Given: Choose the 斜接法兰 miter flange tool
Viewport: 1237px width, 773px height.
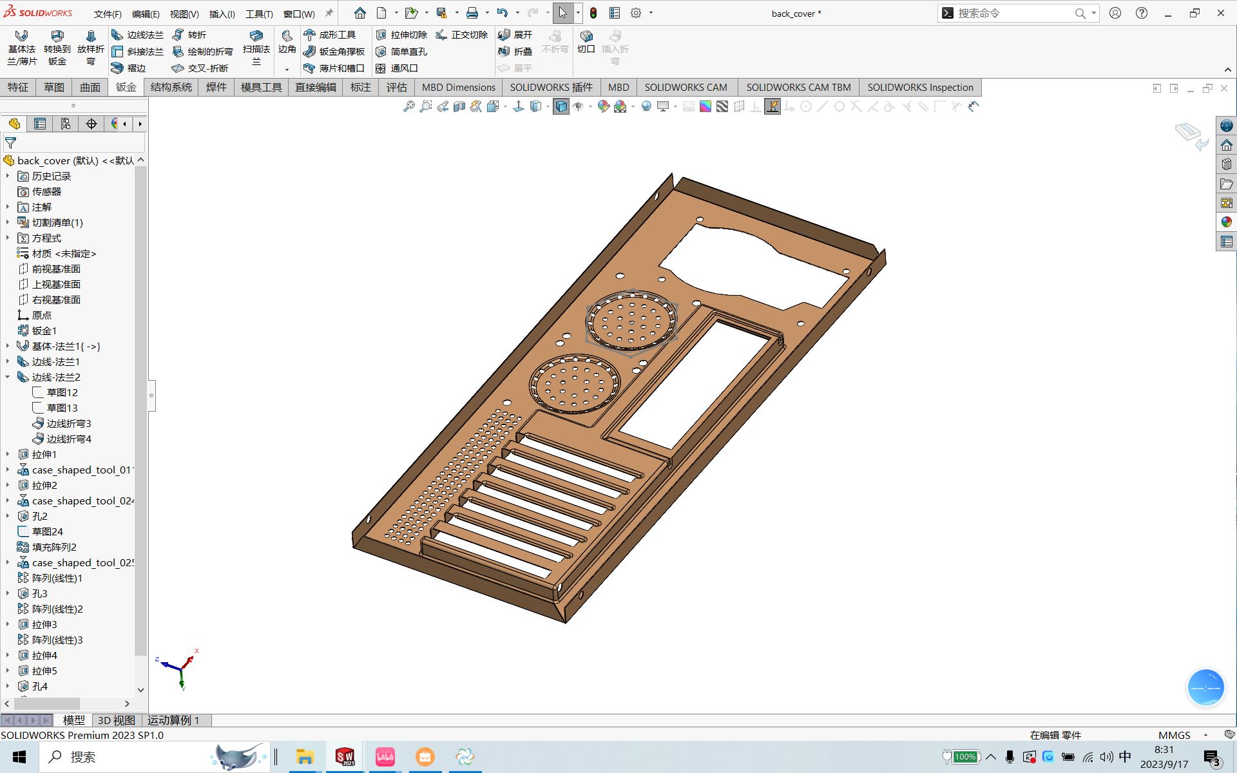Looking at the screenshot, I should point(137,52).
